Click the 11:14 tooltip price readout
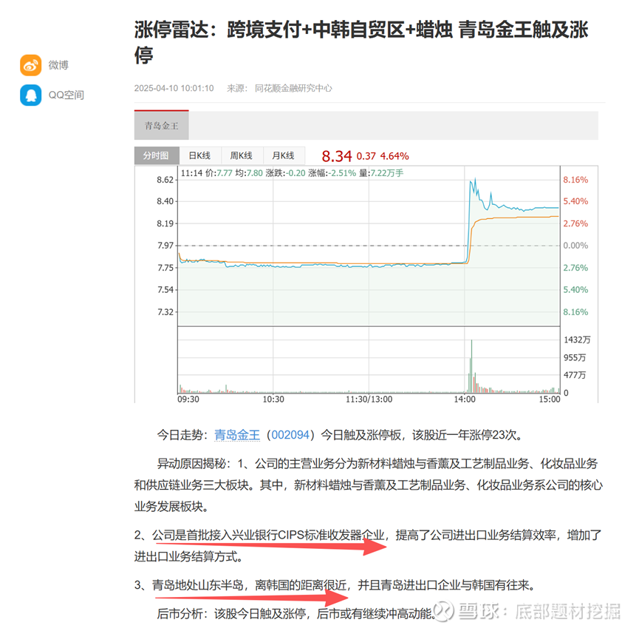The width and height of the screenshot is (639, 631). (x=292, y=173)
